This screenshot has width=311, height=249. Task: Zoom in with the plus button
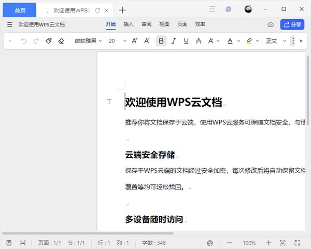tap(268, 243)
